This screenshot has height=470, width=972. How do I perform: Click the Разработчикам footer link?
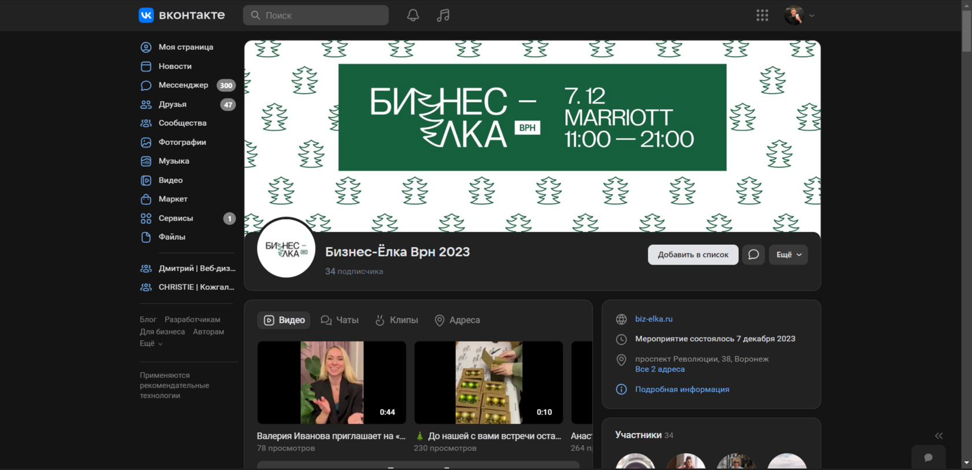click(x=192, y=320)
